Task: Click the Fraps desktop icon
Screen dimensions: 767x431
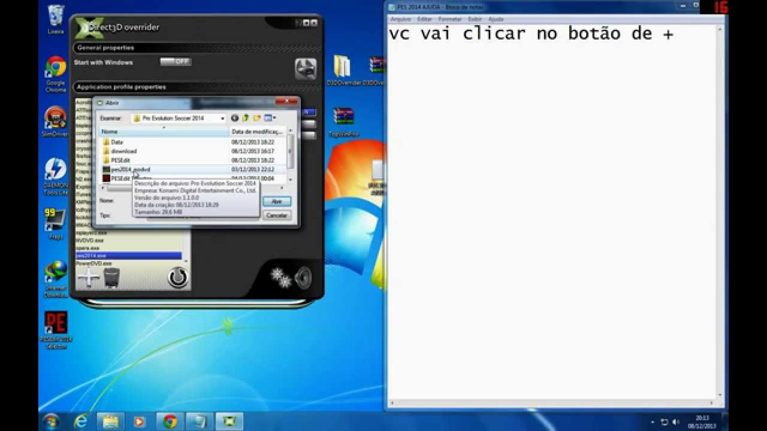Action: (56, 223)
